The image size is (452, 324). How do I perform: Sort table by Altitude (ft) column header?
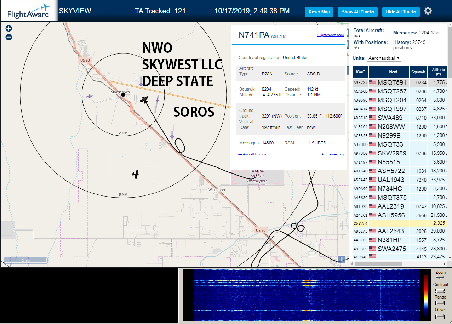pos(438,72)
